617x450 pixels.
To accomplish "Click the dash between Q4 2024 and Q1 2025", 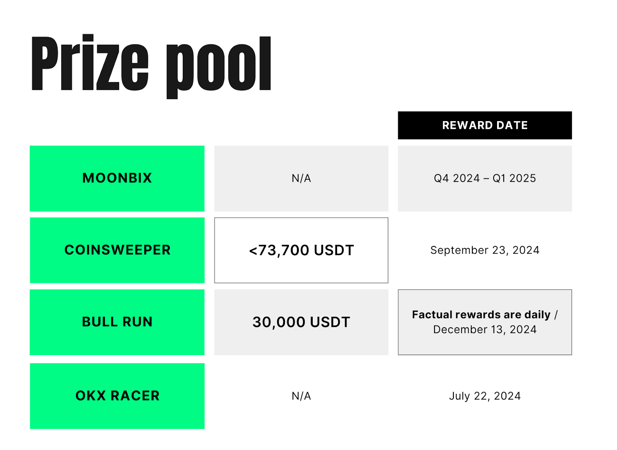I will 486,179.
